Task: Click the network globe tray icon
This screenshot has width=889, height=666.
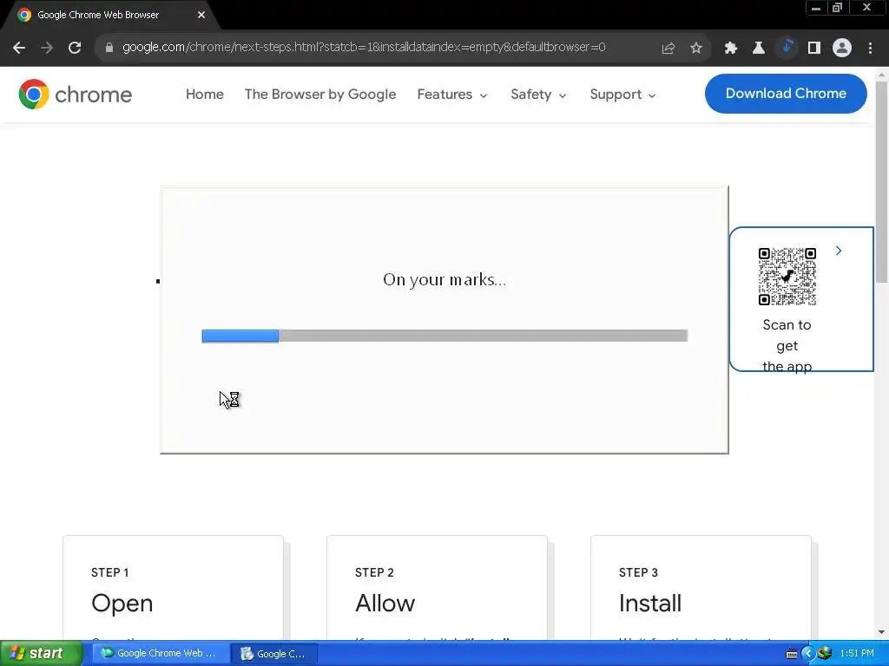Action: [825, 653]
